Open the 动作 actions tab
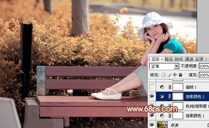The width and height of the screenshot is (209, 128). 179,59
